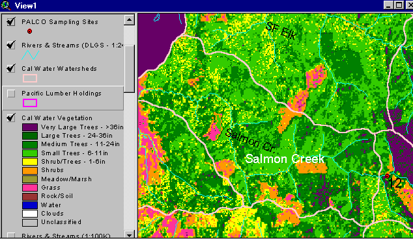Viewport: 413px width, 239px height.
Task: Hide the Cal Water Watersheds layer
Action: pos(11,68)
